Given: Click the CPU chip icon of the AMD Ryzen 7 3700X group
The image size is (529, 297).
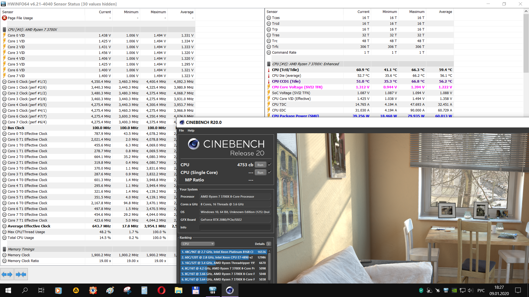Looking at the screenshot, I should pos(4,29).
